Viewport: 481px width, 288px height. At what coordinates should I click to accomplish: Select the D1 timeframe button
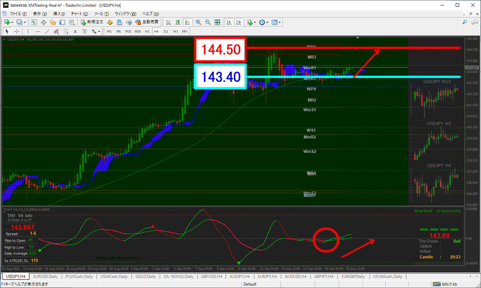166,31
